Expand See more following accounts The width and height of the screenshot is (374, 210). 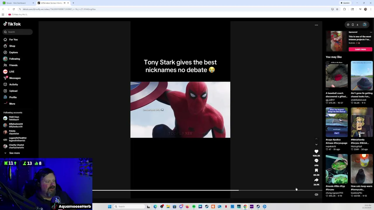[12, 153]
